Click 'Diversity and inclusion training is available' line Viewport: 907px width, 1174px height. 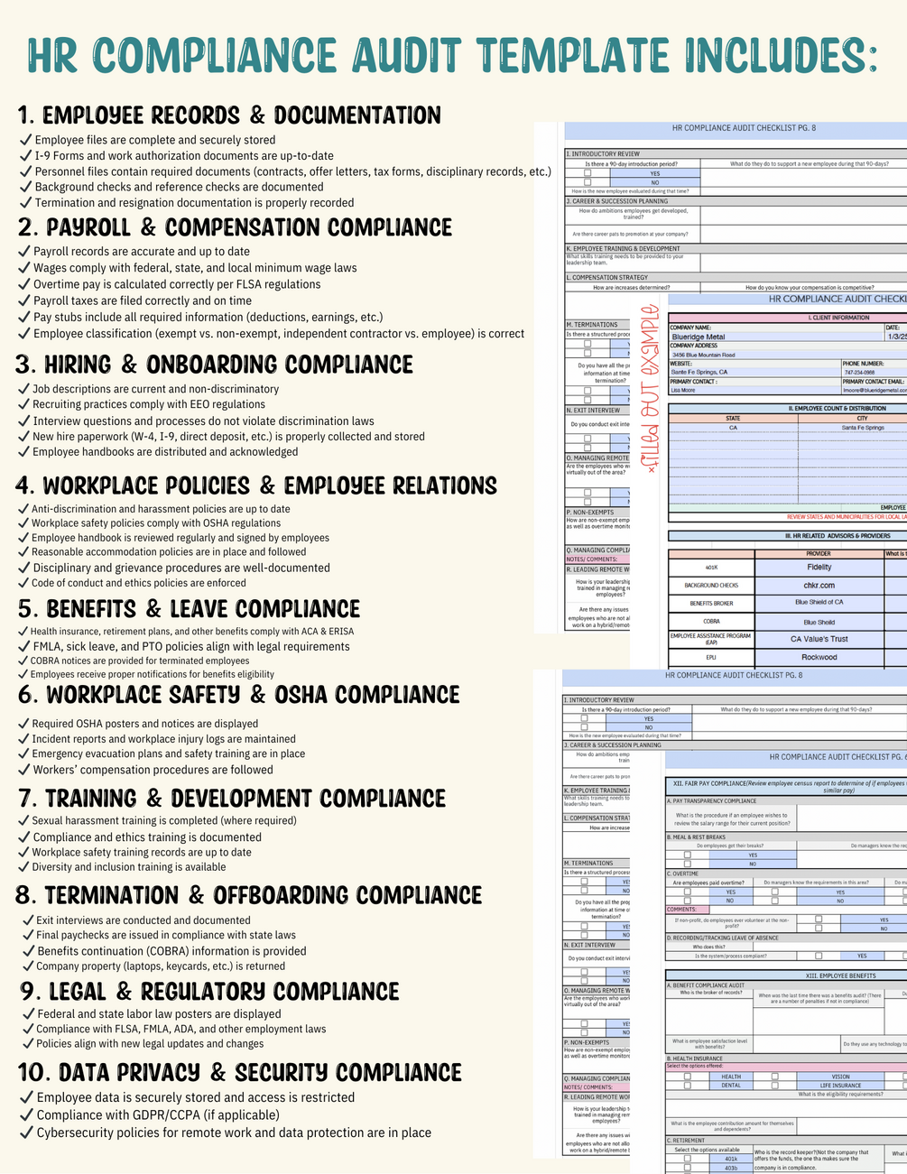(x=129, y=867)
